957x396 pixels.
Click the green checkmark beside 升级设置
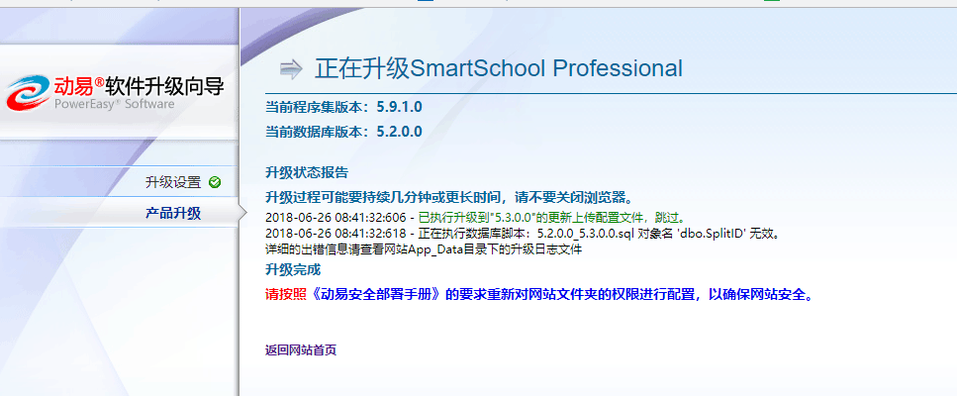214,182
